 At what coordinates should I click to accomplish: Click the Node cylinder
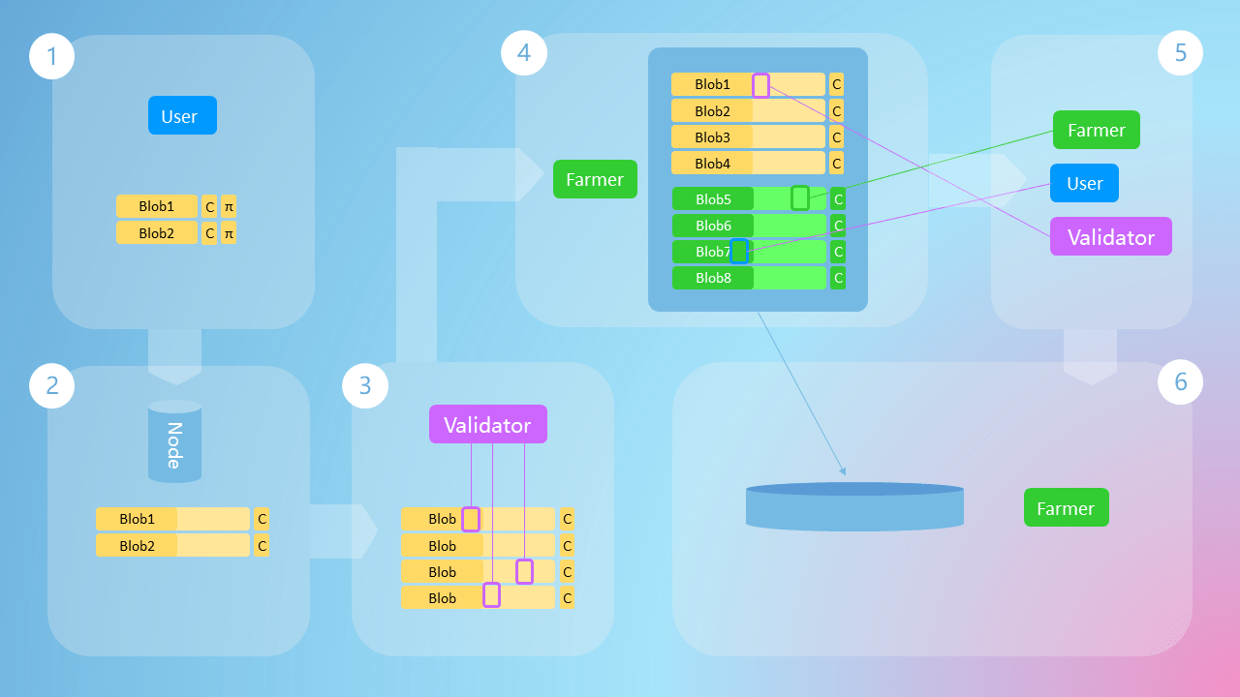coord(174,441)
